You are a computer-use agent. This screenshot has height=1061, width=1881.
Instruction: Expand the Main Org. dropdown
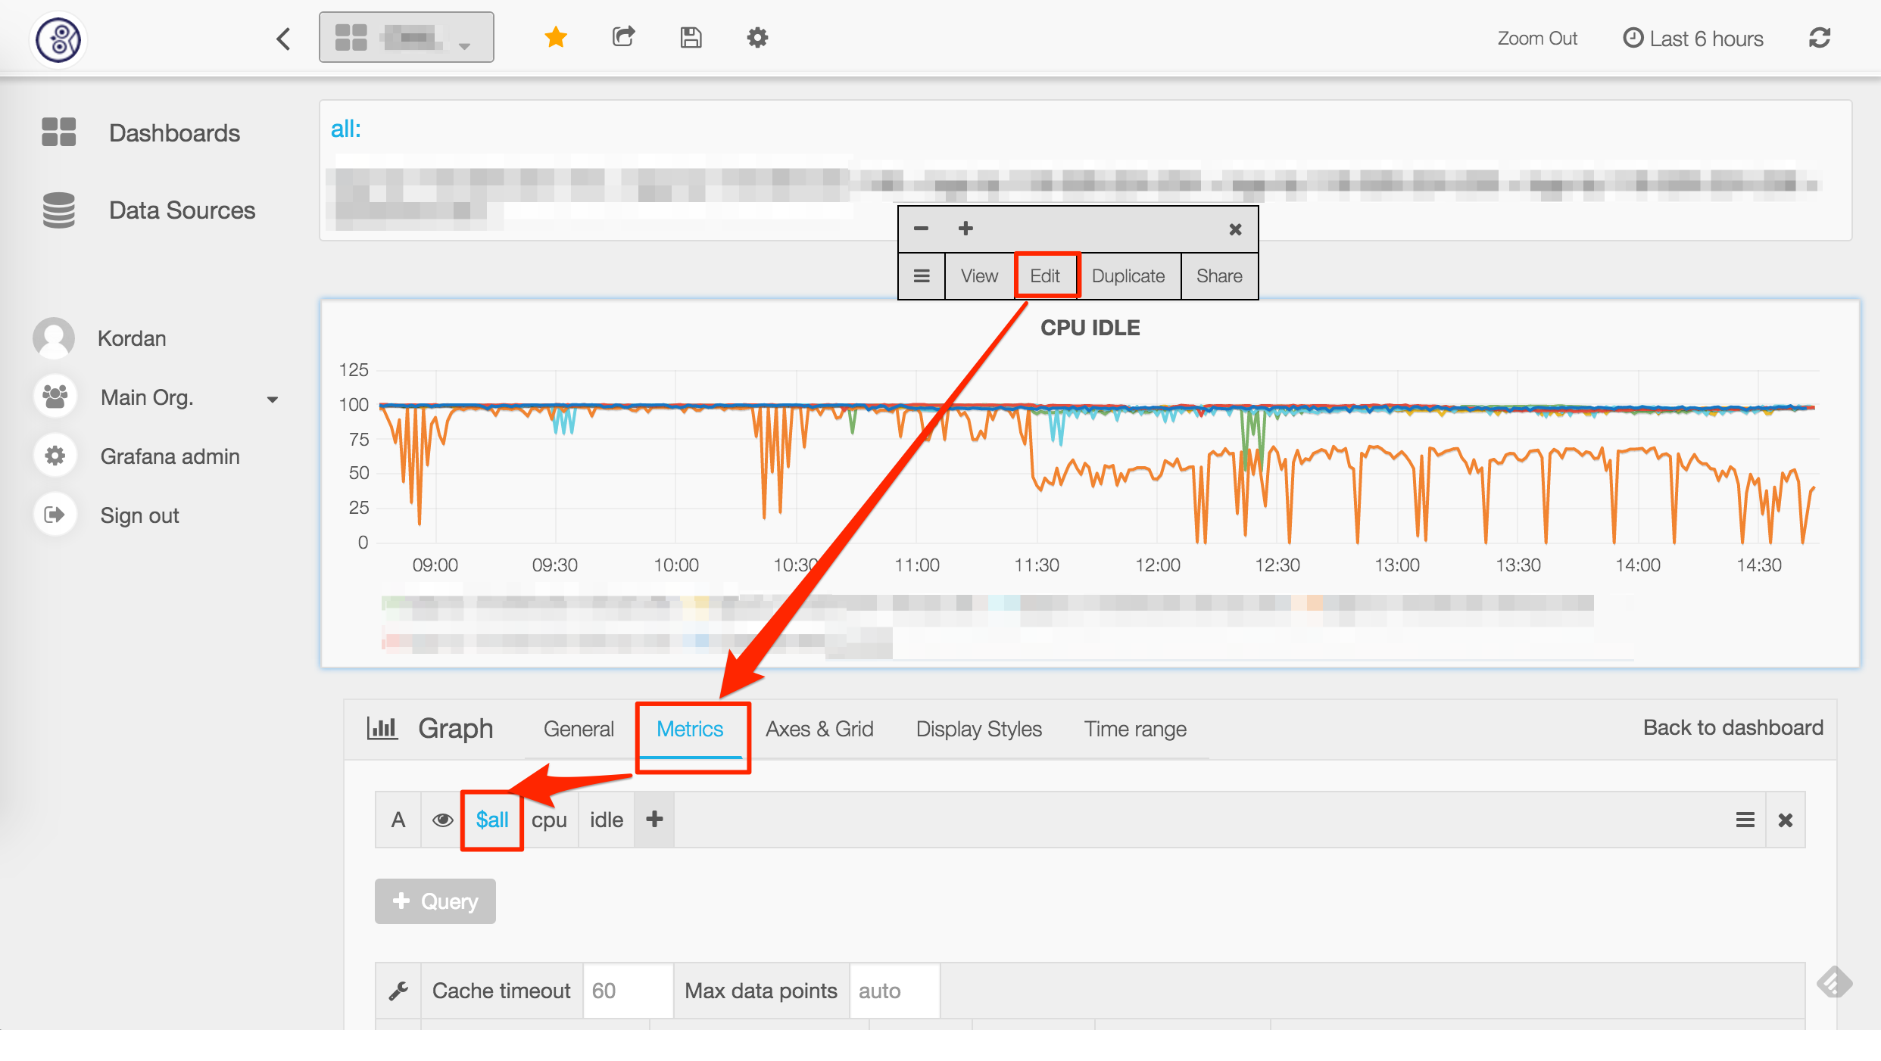(272, 399)
